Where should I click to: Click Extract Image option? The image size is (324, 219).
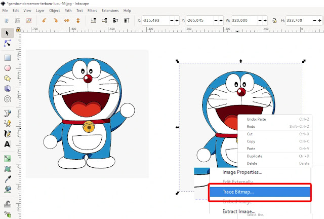(239, 211)
